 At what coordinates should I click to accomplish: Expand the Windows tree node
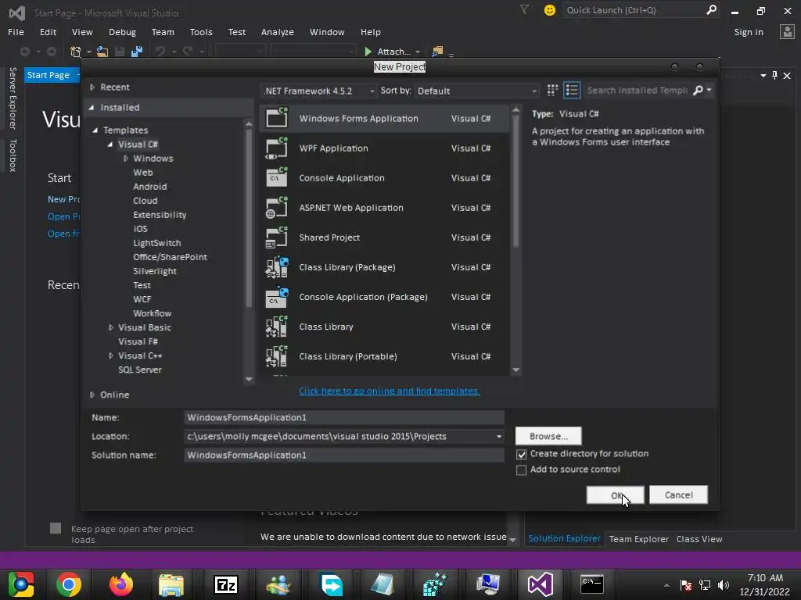tap(126, 158)
